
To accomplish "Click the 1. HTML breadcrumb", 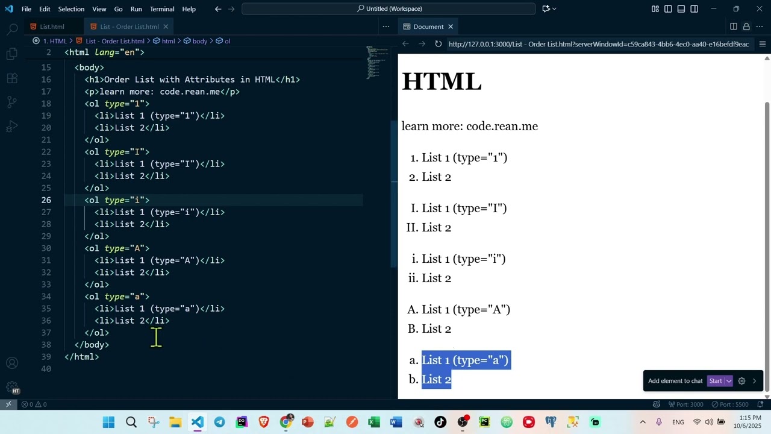I will (x=55, y=41).
